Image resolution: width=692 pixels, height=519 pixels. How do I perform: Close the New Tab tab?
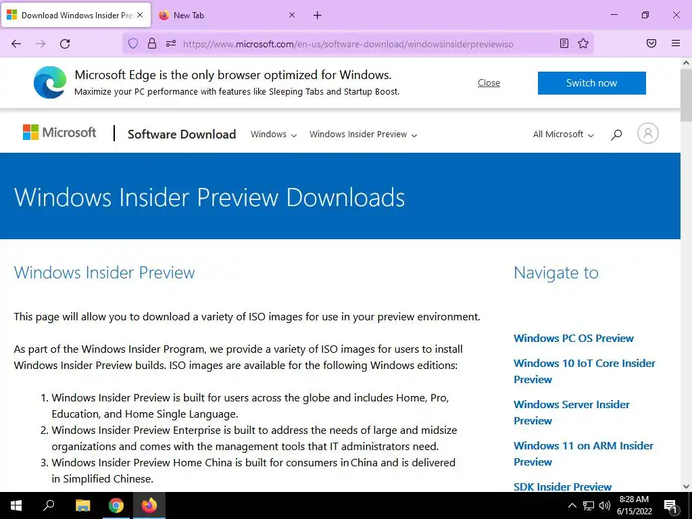292,15
